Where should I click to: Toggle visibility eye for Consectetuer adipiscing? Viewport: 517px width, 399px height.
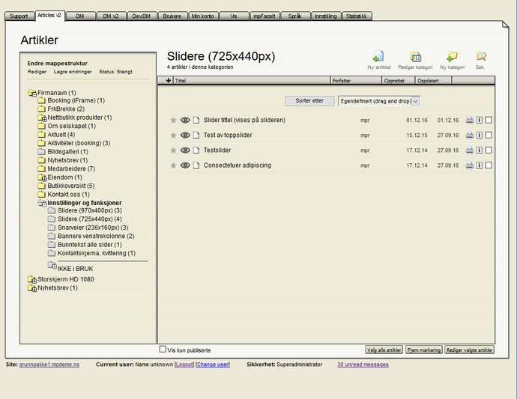pos(185,165)
